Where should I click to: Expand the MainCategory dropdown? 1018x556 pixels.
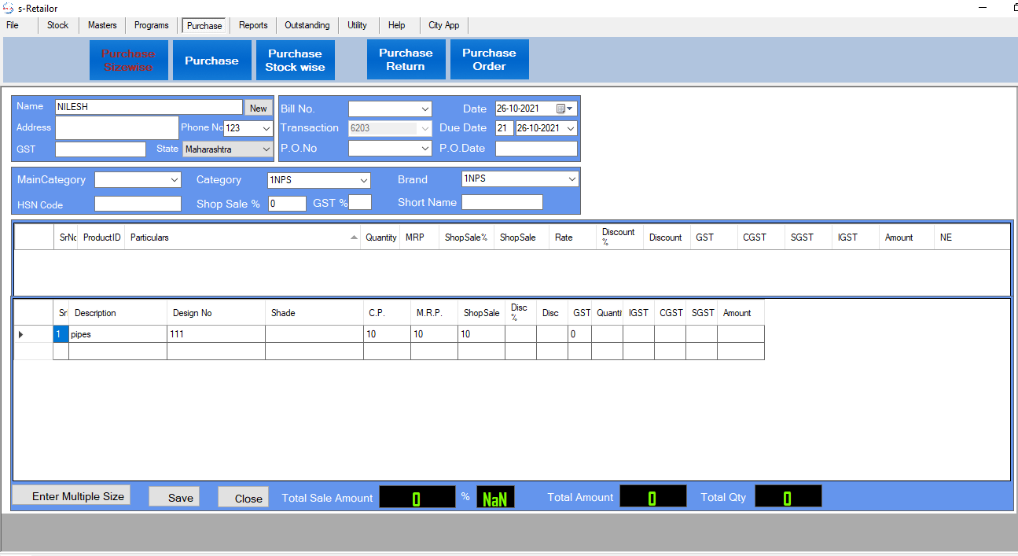tap(175, 180)
